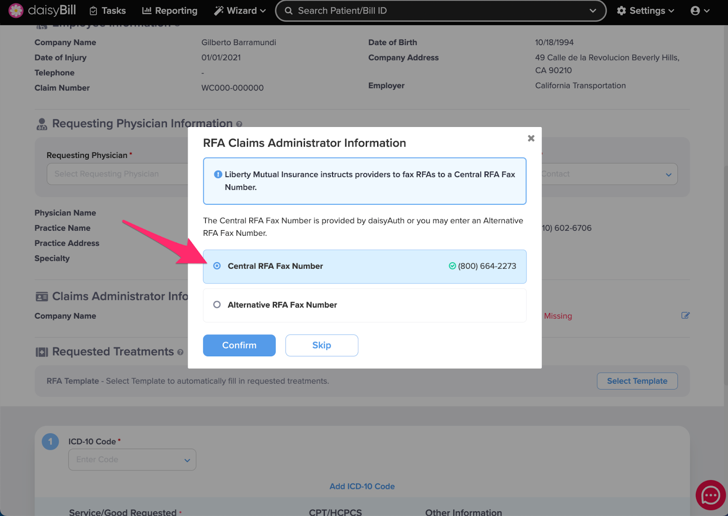The width and height of the screenshot is (728, 516).
Task: Go to the Tasks page
Action: pyautogui.click(x=107, y=10)
